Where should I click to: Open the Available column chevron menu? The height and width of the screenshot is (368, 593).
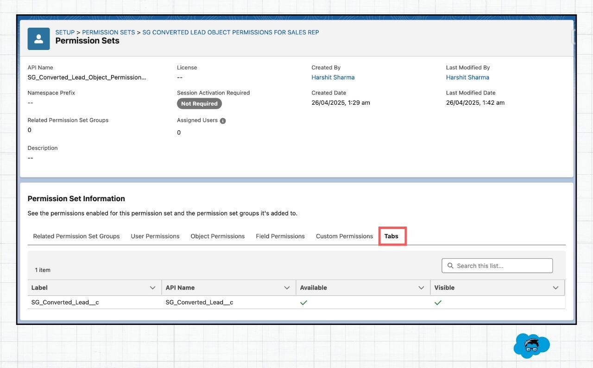tap(421, 288)
